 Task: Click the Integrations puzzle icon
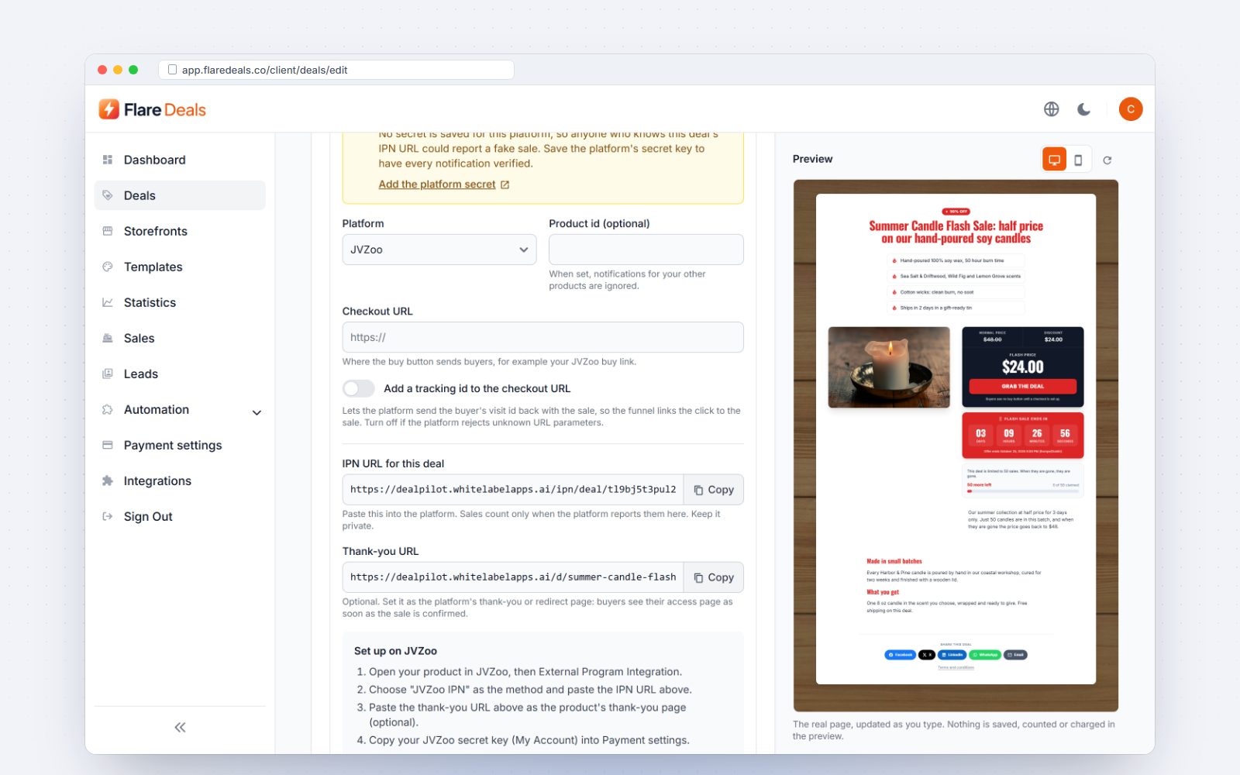(108, 480)
